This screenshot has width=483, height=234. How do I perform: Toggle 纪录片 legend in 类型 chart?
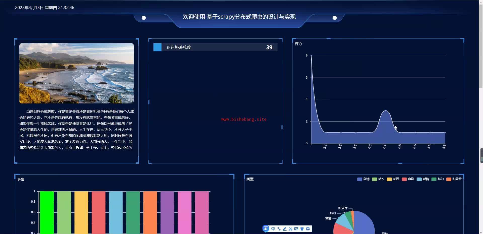tap(454, 179)
